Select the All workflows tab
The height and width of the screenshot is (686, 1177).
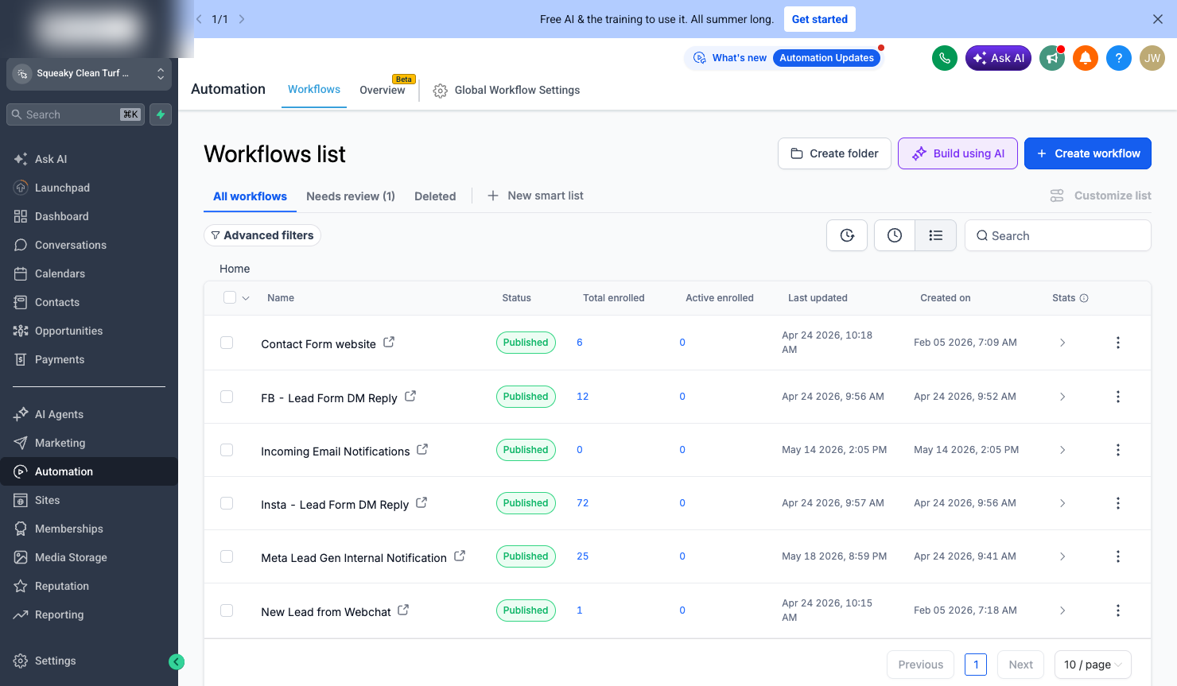(250, 196)
